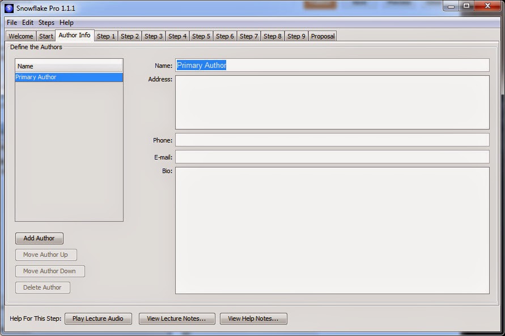Image resolution: width=505 pixels, height=336 pixels.
Task: Click the Add Author button
Action: click(x=39, y=238)
